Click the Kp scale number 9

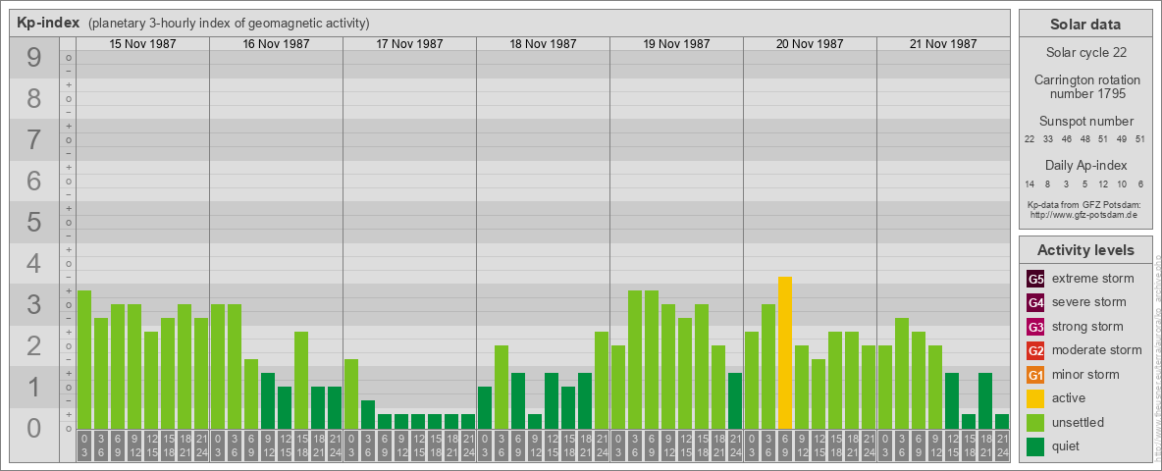pyautogui.click(x=34, y=58)
